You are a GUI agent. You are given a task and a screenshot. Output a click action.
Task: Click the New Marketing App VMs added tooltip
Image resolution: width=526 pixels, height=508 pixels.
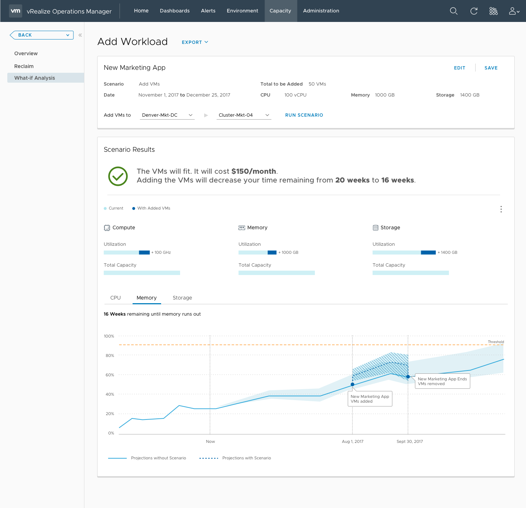click(370, 399)
